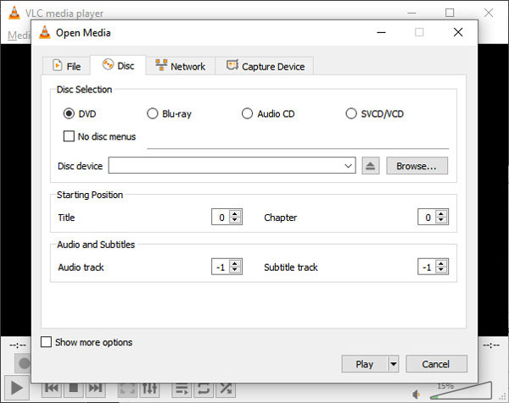Increase Subtitle track with up arrow
The height and width of the screenshot is (403, 509).
[441, 263]
